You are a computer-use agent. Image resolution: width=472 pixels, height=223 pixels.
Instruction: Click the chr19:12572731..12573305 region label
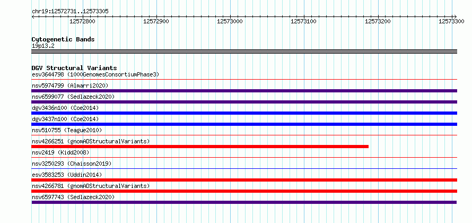click(x=70, y=12)
